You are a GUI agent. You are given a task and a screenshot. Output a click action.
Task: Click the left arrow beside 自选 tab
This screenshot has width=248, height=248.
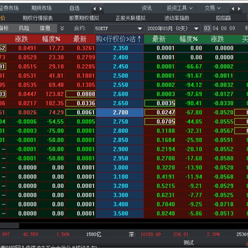[94, 9]
